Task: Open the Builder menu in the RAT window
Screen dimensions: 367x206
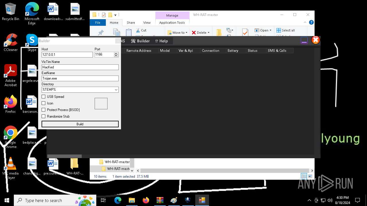Action: [140, 41]
